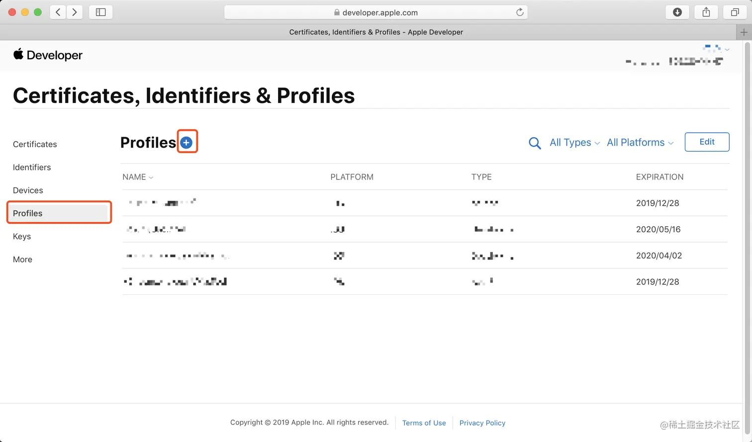Open the All Types filter dropdown

pyautogui.click(x=574, y=143)
